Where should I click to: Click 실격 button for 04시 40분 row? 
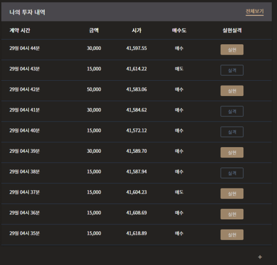[232, 132]
